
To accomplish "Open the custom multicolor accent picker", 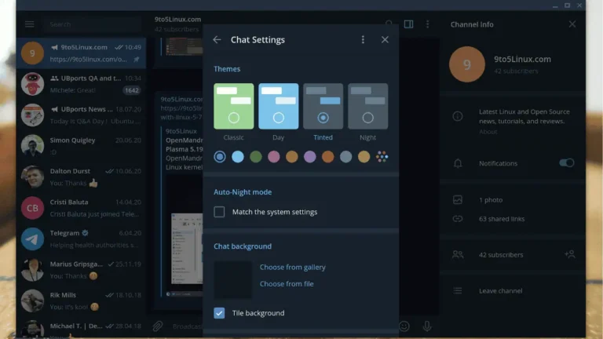I will click(x=382, y=157).
